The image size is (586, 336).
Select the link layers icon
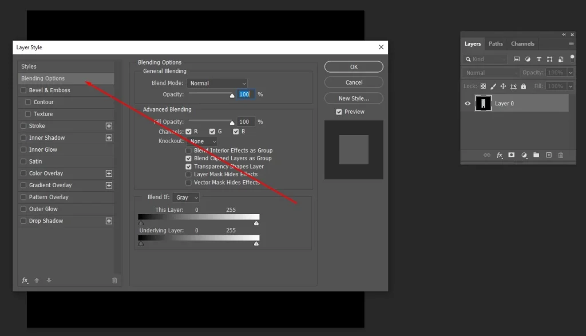coord(488,155)
